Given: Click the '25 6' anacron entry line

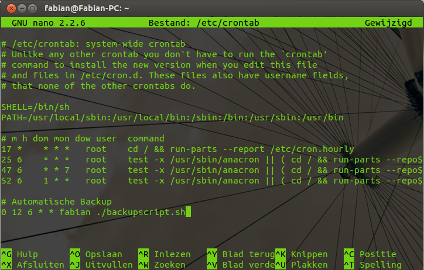Looking at the screenshot, I should [212, 160].
